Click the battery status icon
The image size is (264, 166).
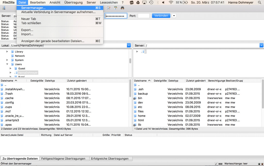click(x=185, y=2)
